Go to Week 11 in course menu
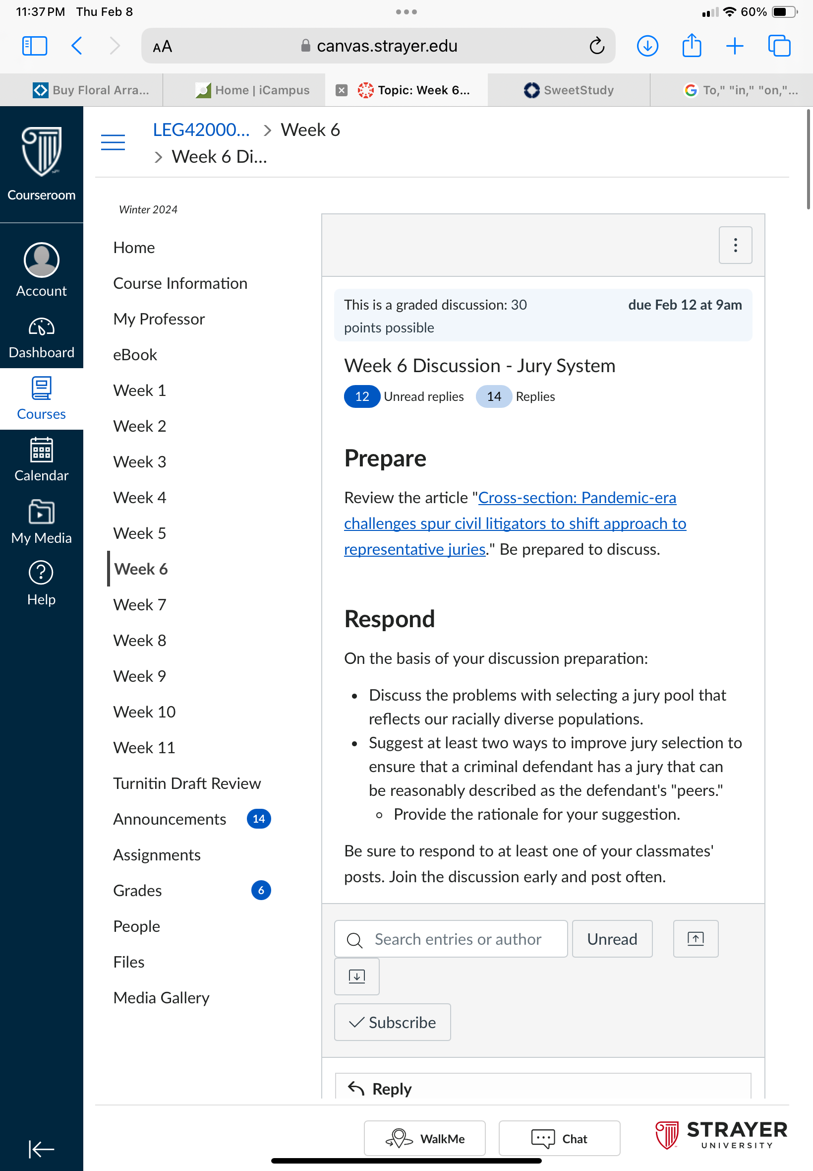 click(144, 747)
